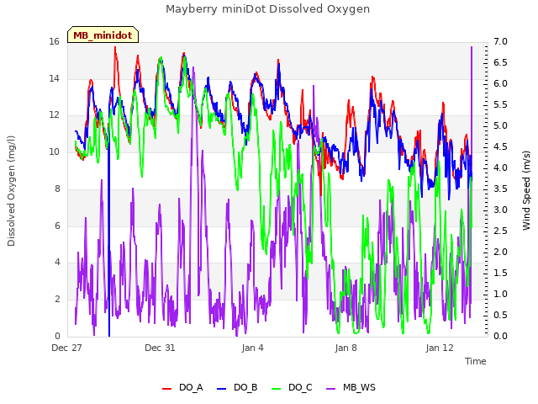The image size is (538, 404).
Task: Click the red DO_A legend color marker
Action: click(166, 389)
